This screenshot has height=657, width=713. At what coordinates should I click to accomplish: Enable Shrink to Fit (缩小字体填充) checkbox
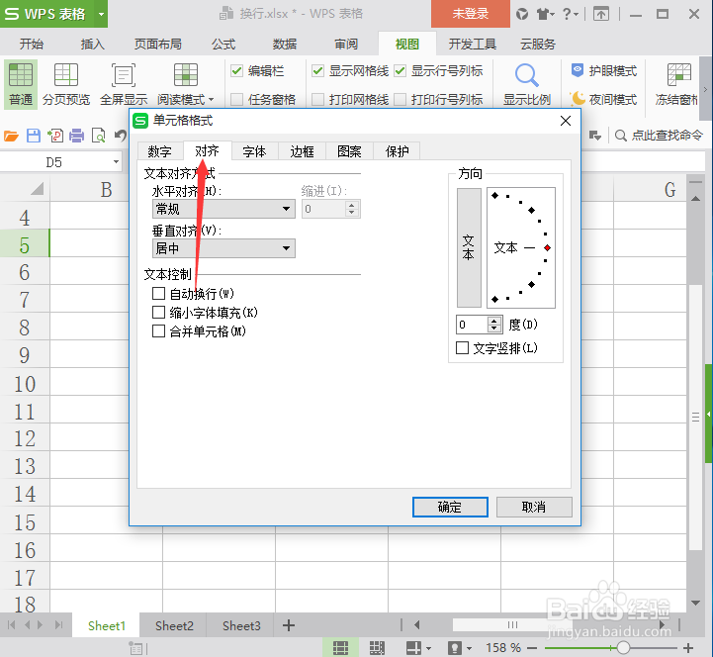coord(158,312)
